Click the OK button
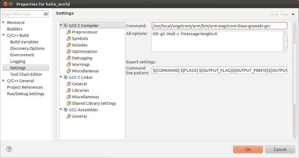The image size is (299, 158). pos(248,150)
